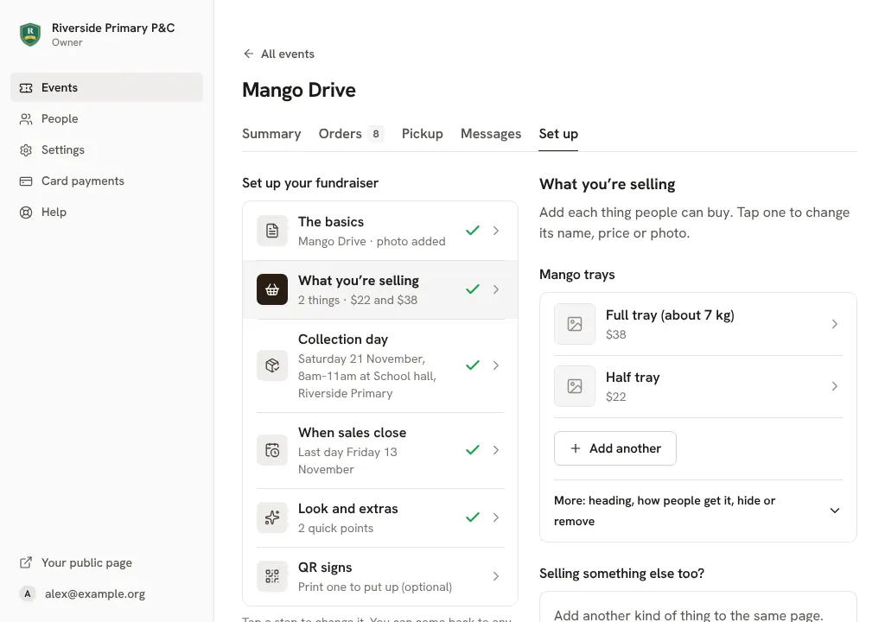Screen dimensions: 885x622
Task: Click the Riverside Primary P&C shield logo
Action: click(30, 35)
